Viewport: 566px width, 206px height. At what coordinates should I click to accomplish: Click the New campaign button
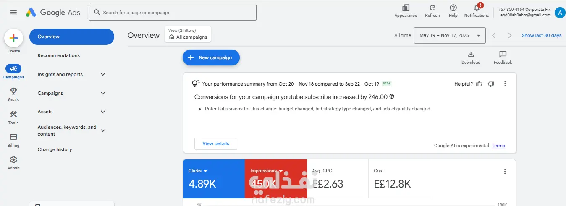(x=211, y=57)
